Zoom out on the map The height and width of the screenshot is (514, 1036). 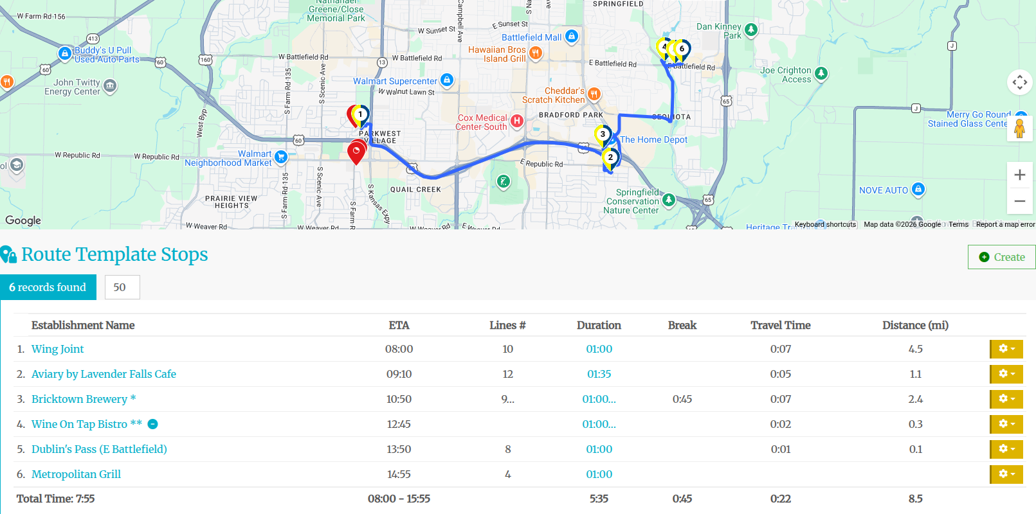pos(1019,201)
